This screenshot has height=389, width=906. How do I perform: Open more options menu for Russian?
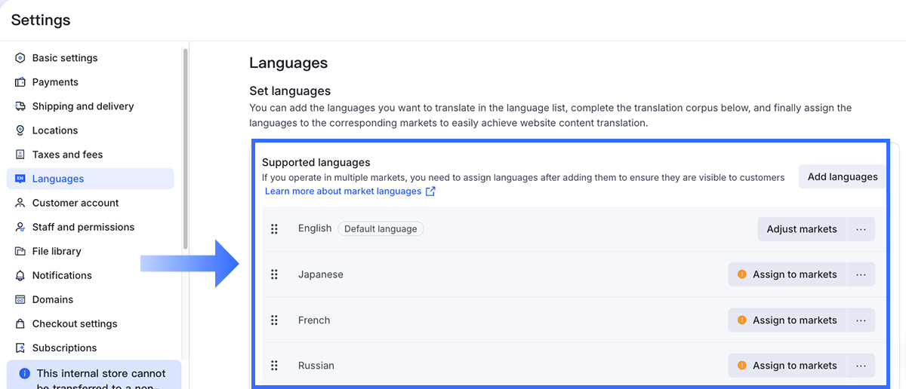point(861,366)
